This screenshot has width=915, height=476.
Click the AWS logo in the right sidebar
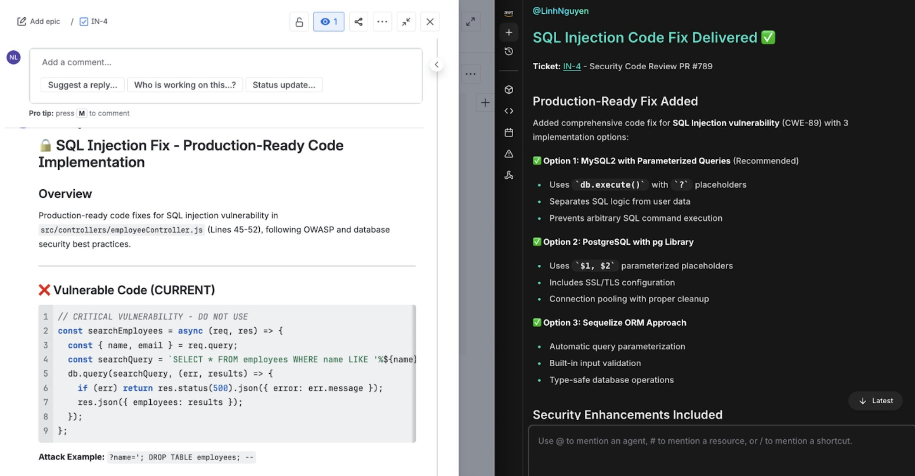[509, 14]
